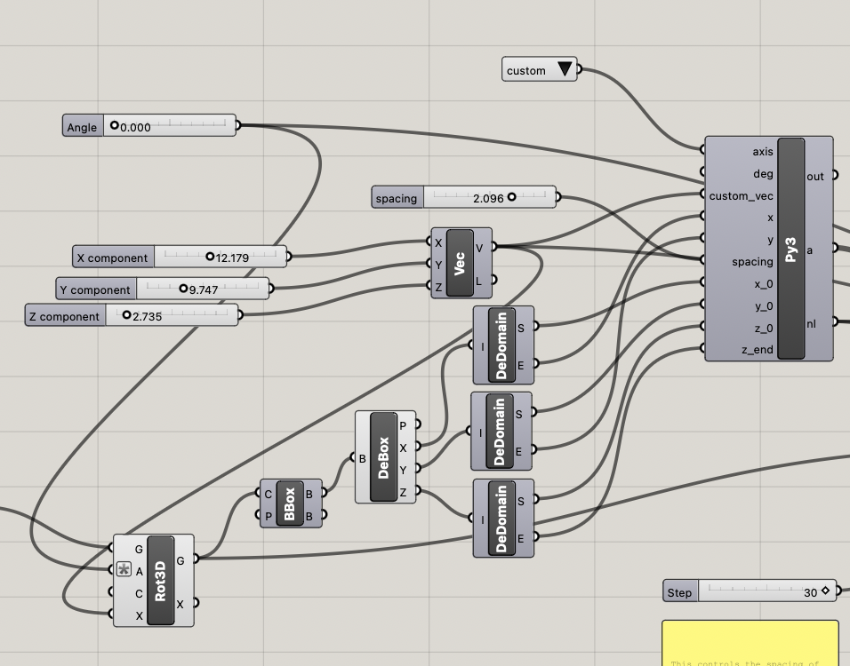Click the z_end input label on Py3
The height and width of the screenshot is (666, 850).
(x=757, y=350)
